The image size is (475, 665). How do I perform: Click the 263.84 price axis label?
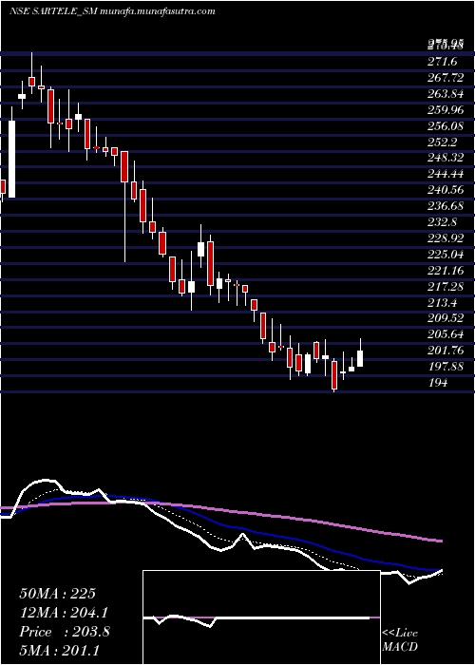click(446, 94)
